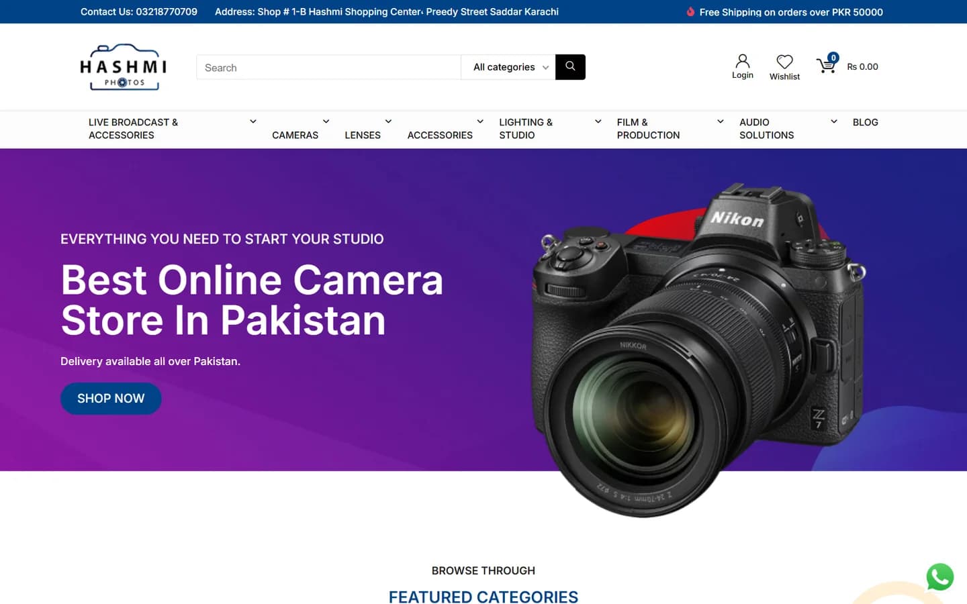Click the Shop Now button
This screenshot has height=604, width=967.
(x=111, y=399)
